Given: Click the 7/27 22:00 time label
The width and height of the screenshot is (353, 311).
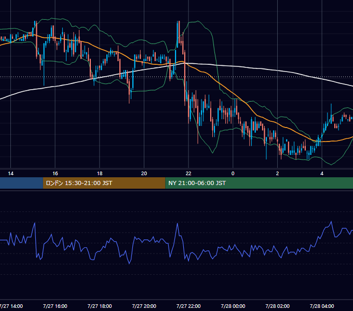Looking at the screenshot, I should (188, 306).
